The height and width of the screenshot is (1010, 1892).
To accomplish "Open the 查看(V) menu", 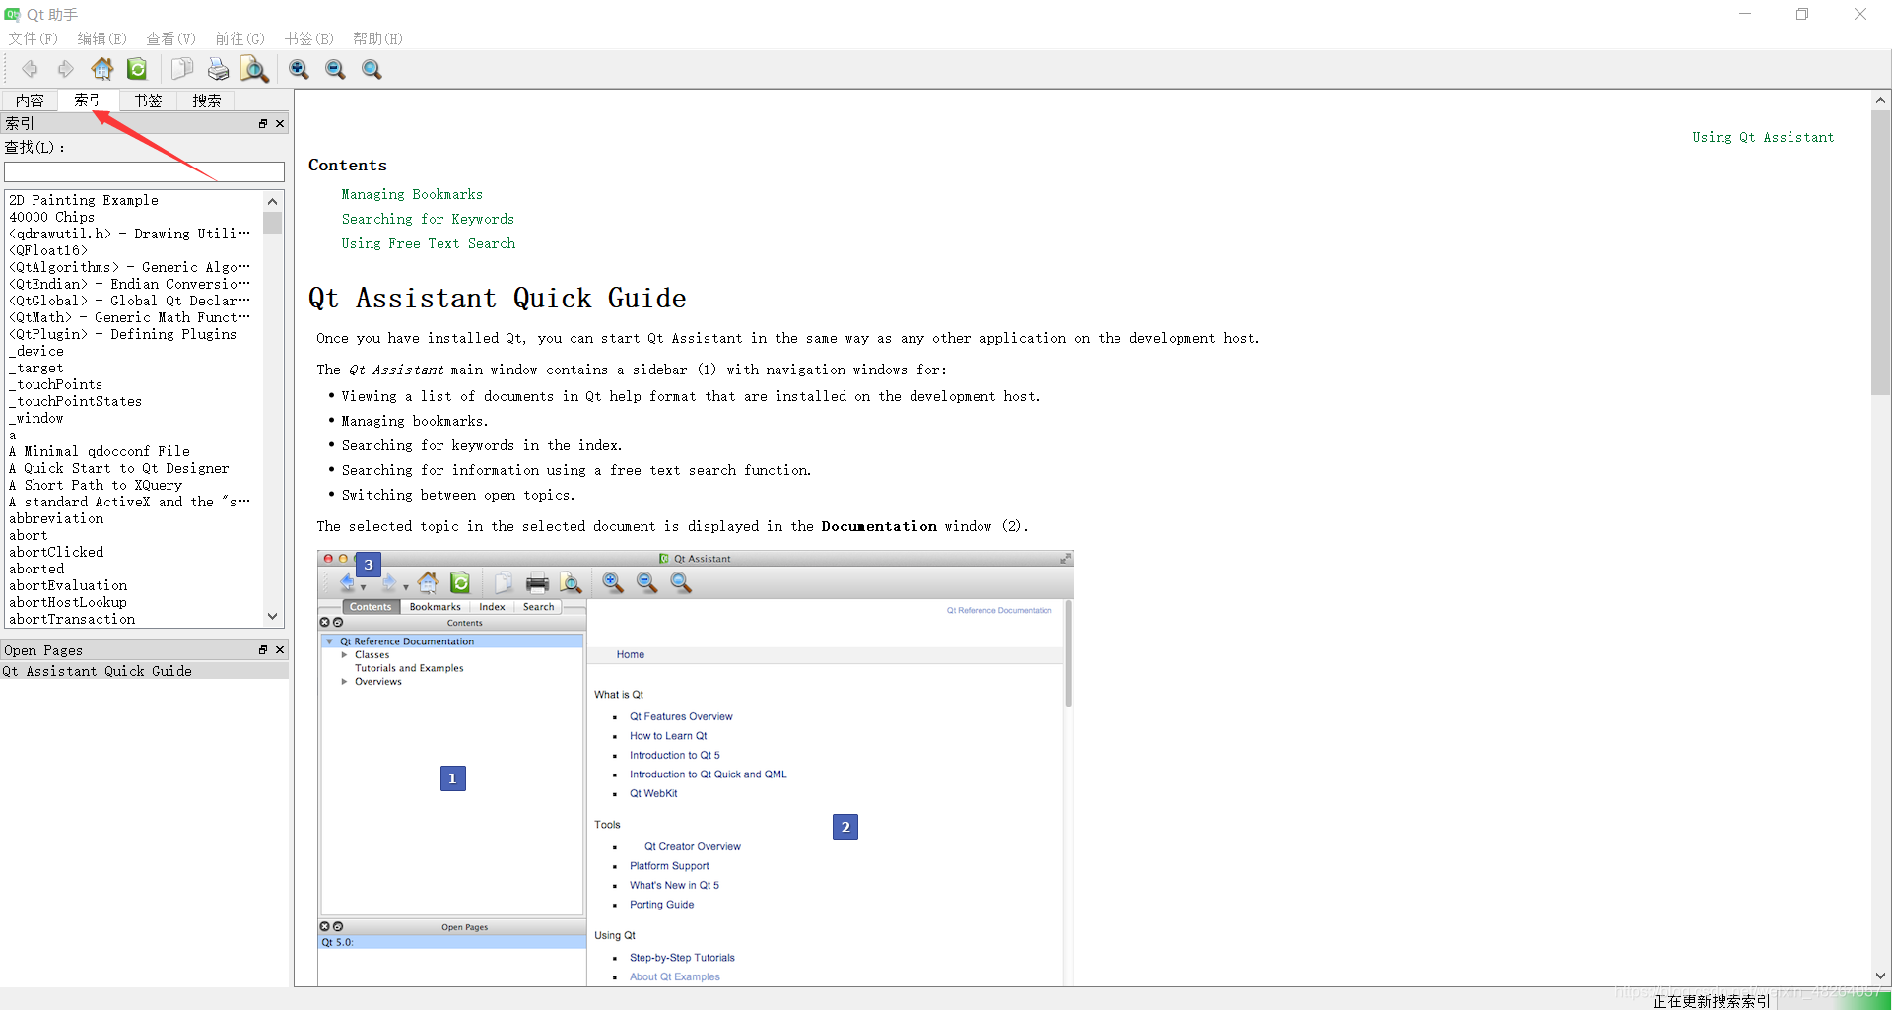I will 171,38.
